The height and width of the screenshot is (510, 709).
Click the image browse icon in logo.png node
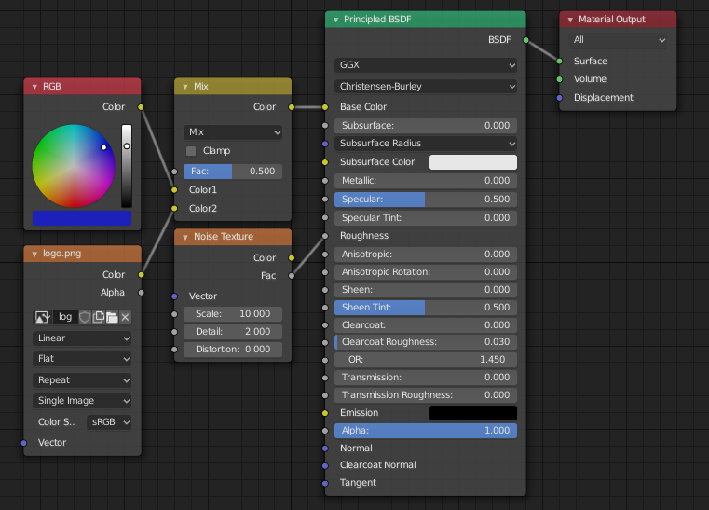43,317
